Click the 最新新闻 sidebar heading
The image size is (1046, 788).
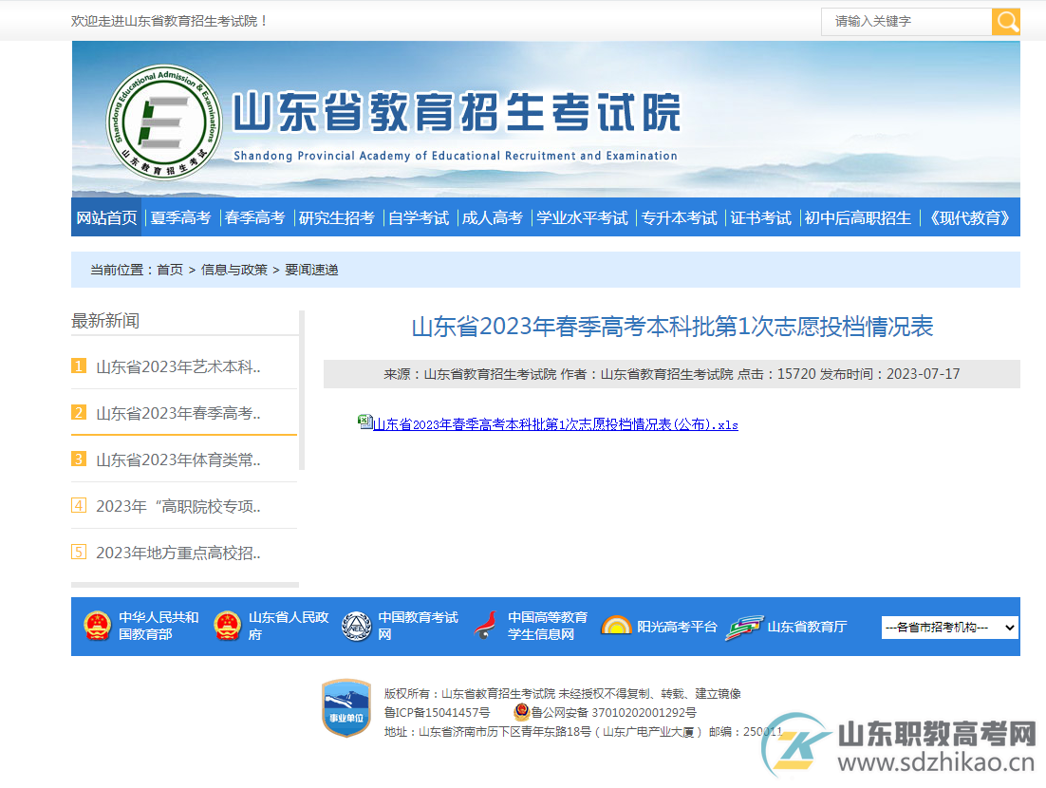pyautogui.click(x=105, y=321)
